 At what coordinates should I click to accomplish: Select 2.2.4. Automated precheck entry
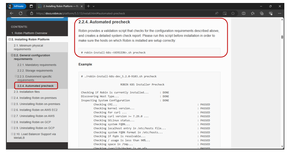point(36,86)
